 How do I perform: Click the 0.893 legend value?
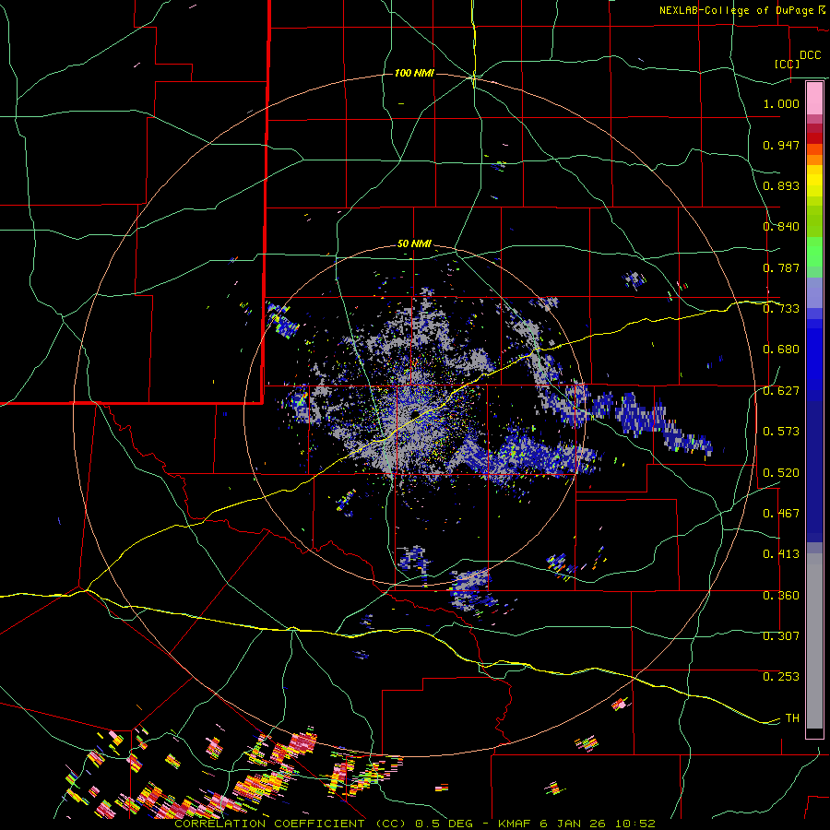point(781,185)
